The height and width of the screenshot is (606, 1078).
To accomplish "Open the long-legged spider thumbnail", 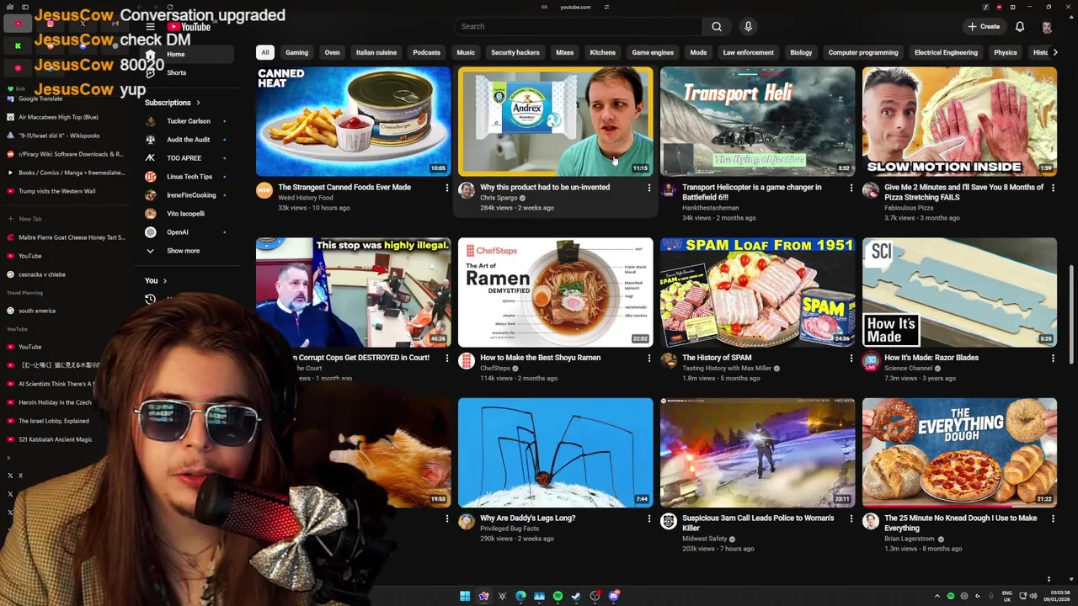I will tap(555, 452).
